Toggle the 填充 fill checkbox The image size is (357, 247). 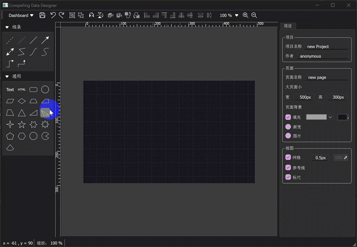pos(288,117)
